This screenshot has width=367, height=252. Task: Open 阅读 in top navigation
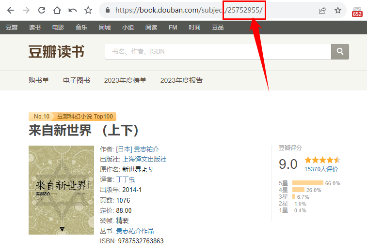[151, 27]
